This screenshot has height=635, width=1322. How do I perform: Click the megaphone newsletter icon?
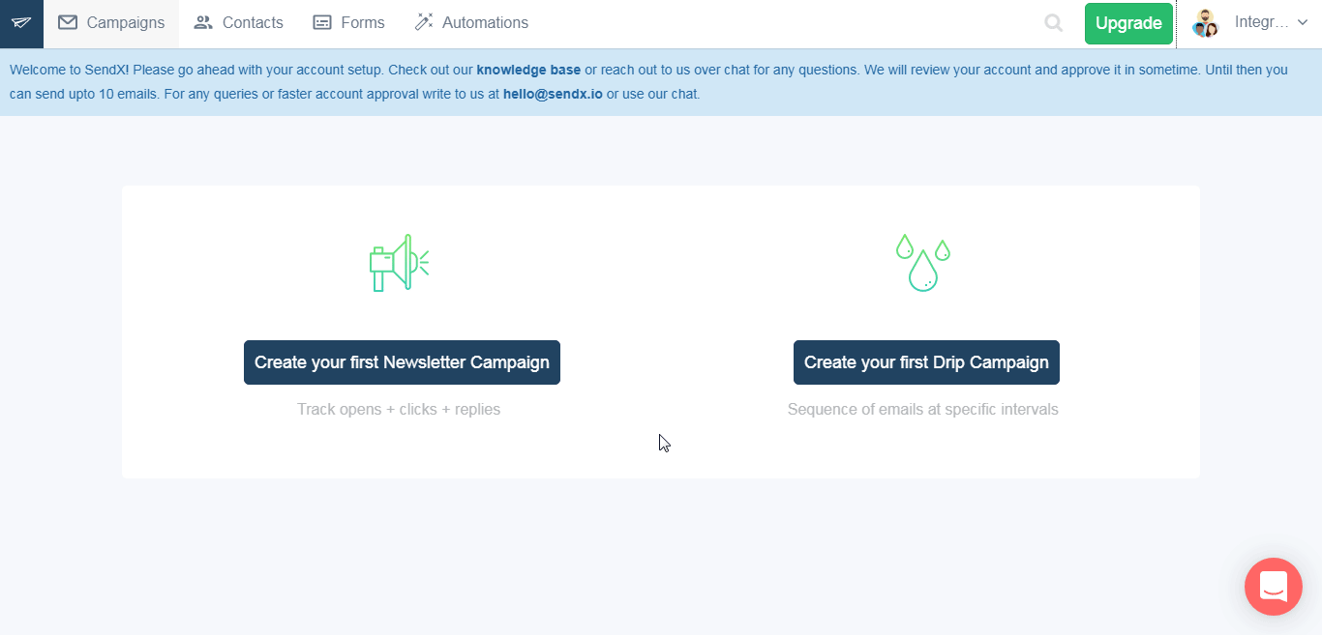click(400, 262)
